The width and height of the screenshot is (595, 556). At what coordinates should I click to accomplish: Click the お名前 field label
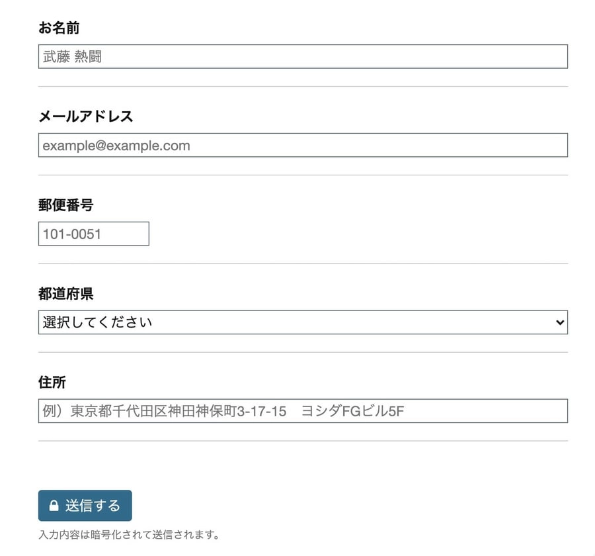click(59, 28)
